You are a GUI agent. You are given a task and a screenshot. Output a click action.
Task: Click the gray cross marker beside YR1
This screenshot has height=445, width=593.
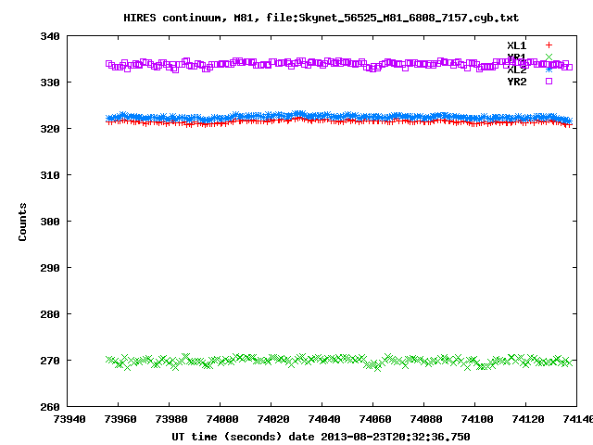[549, 57]
